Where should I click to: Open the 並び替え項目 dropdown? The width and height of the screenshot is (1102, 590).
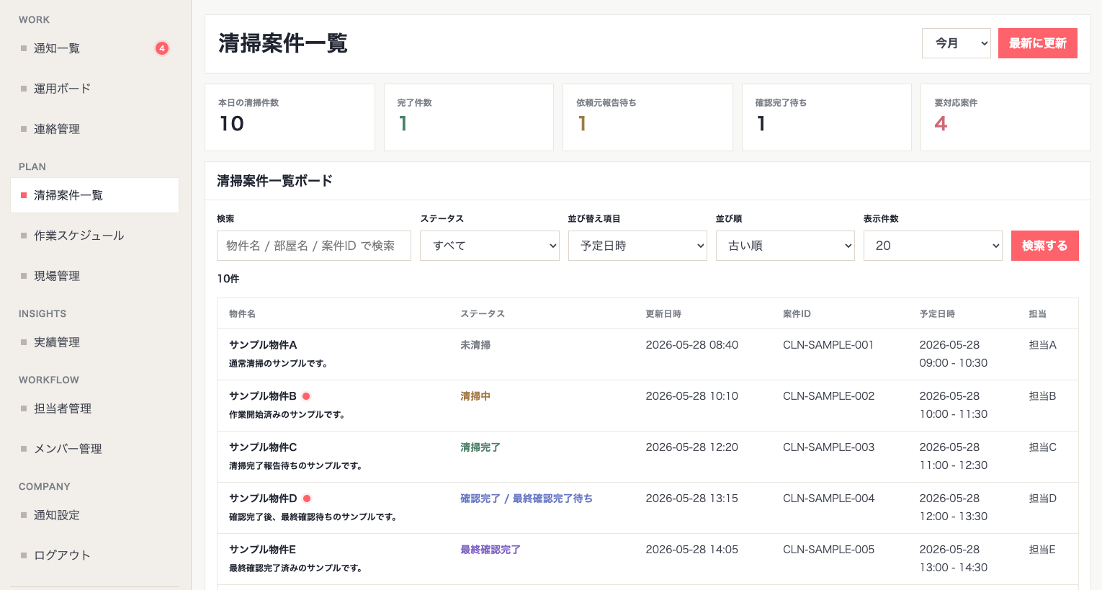pos(637,246)
